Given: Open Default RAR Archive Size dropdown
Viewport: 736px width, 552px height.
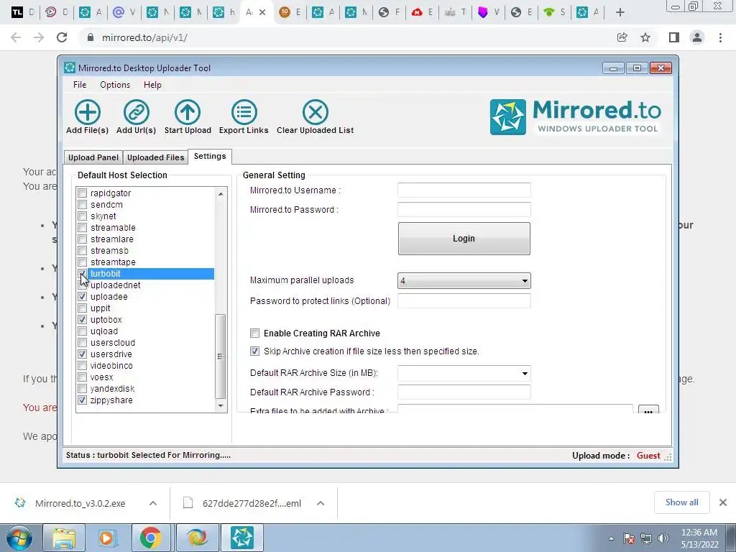Looking at the screenshot, I should click(464, 374).
